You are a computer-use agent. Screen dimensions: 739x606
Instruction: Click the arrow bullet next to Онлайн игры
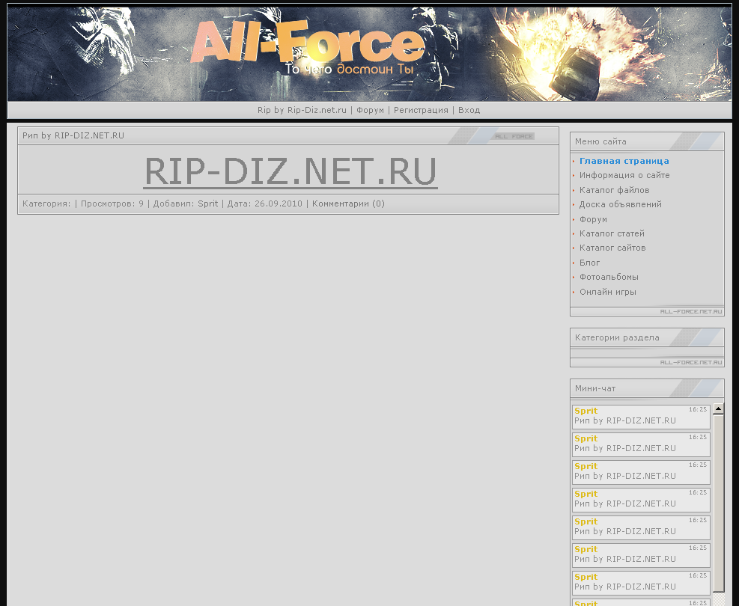pos(574,292)
